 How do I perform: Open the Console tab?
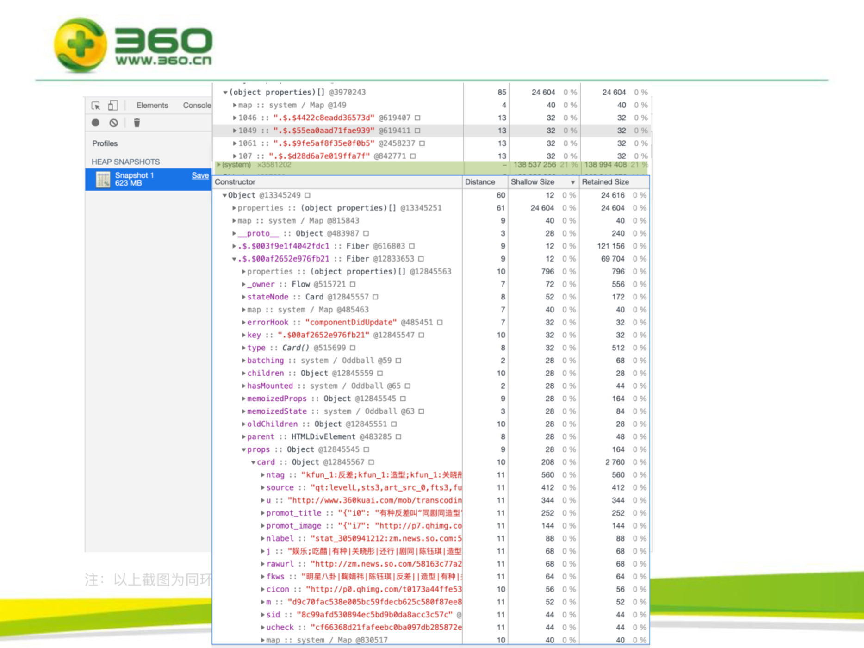197,106
